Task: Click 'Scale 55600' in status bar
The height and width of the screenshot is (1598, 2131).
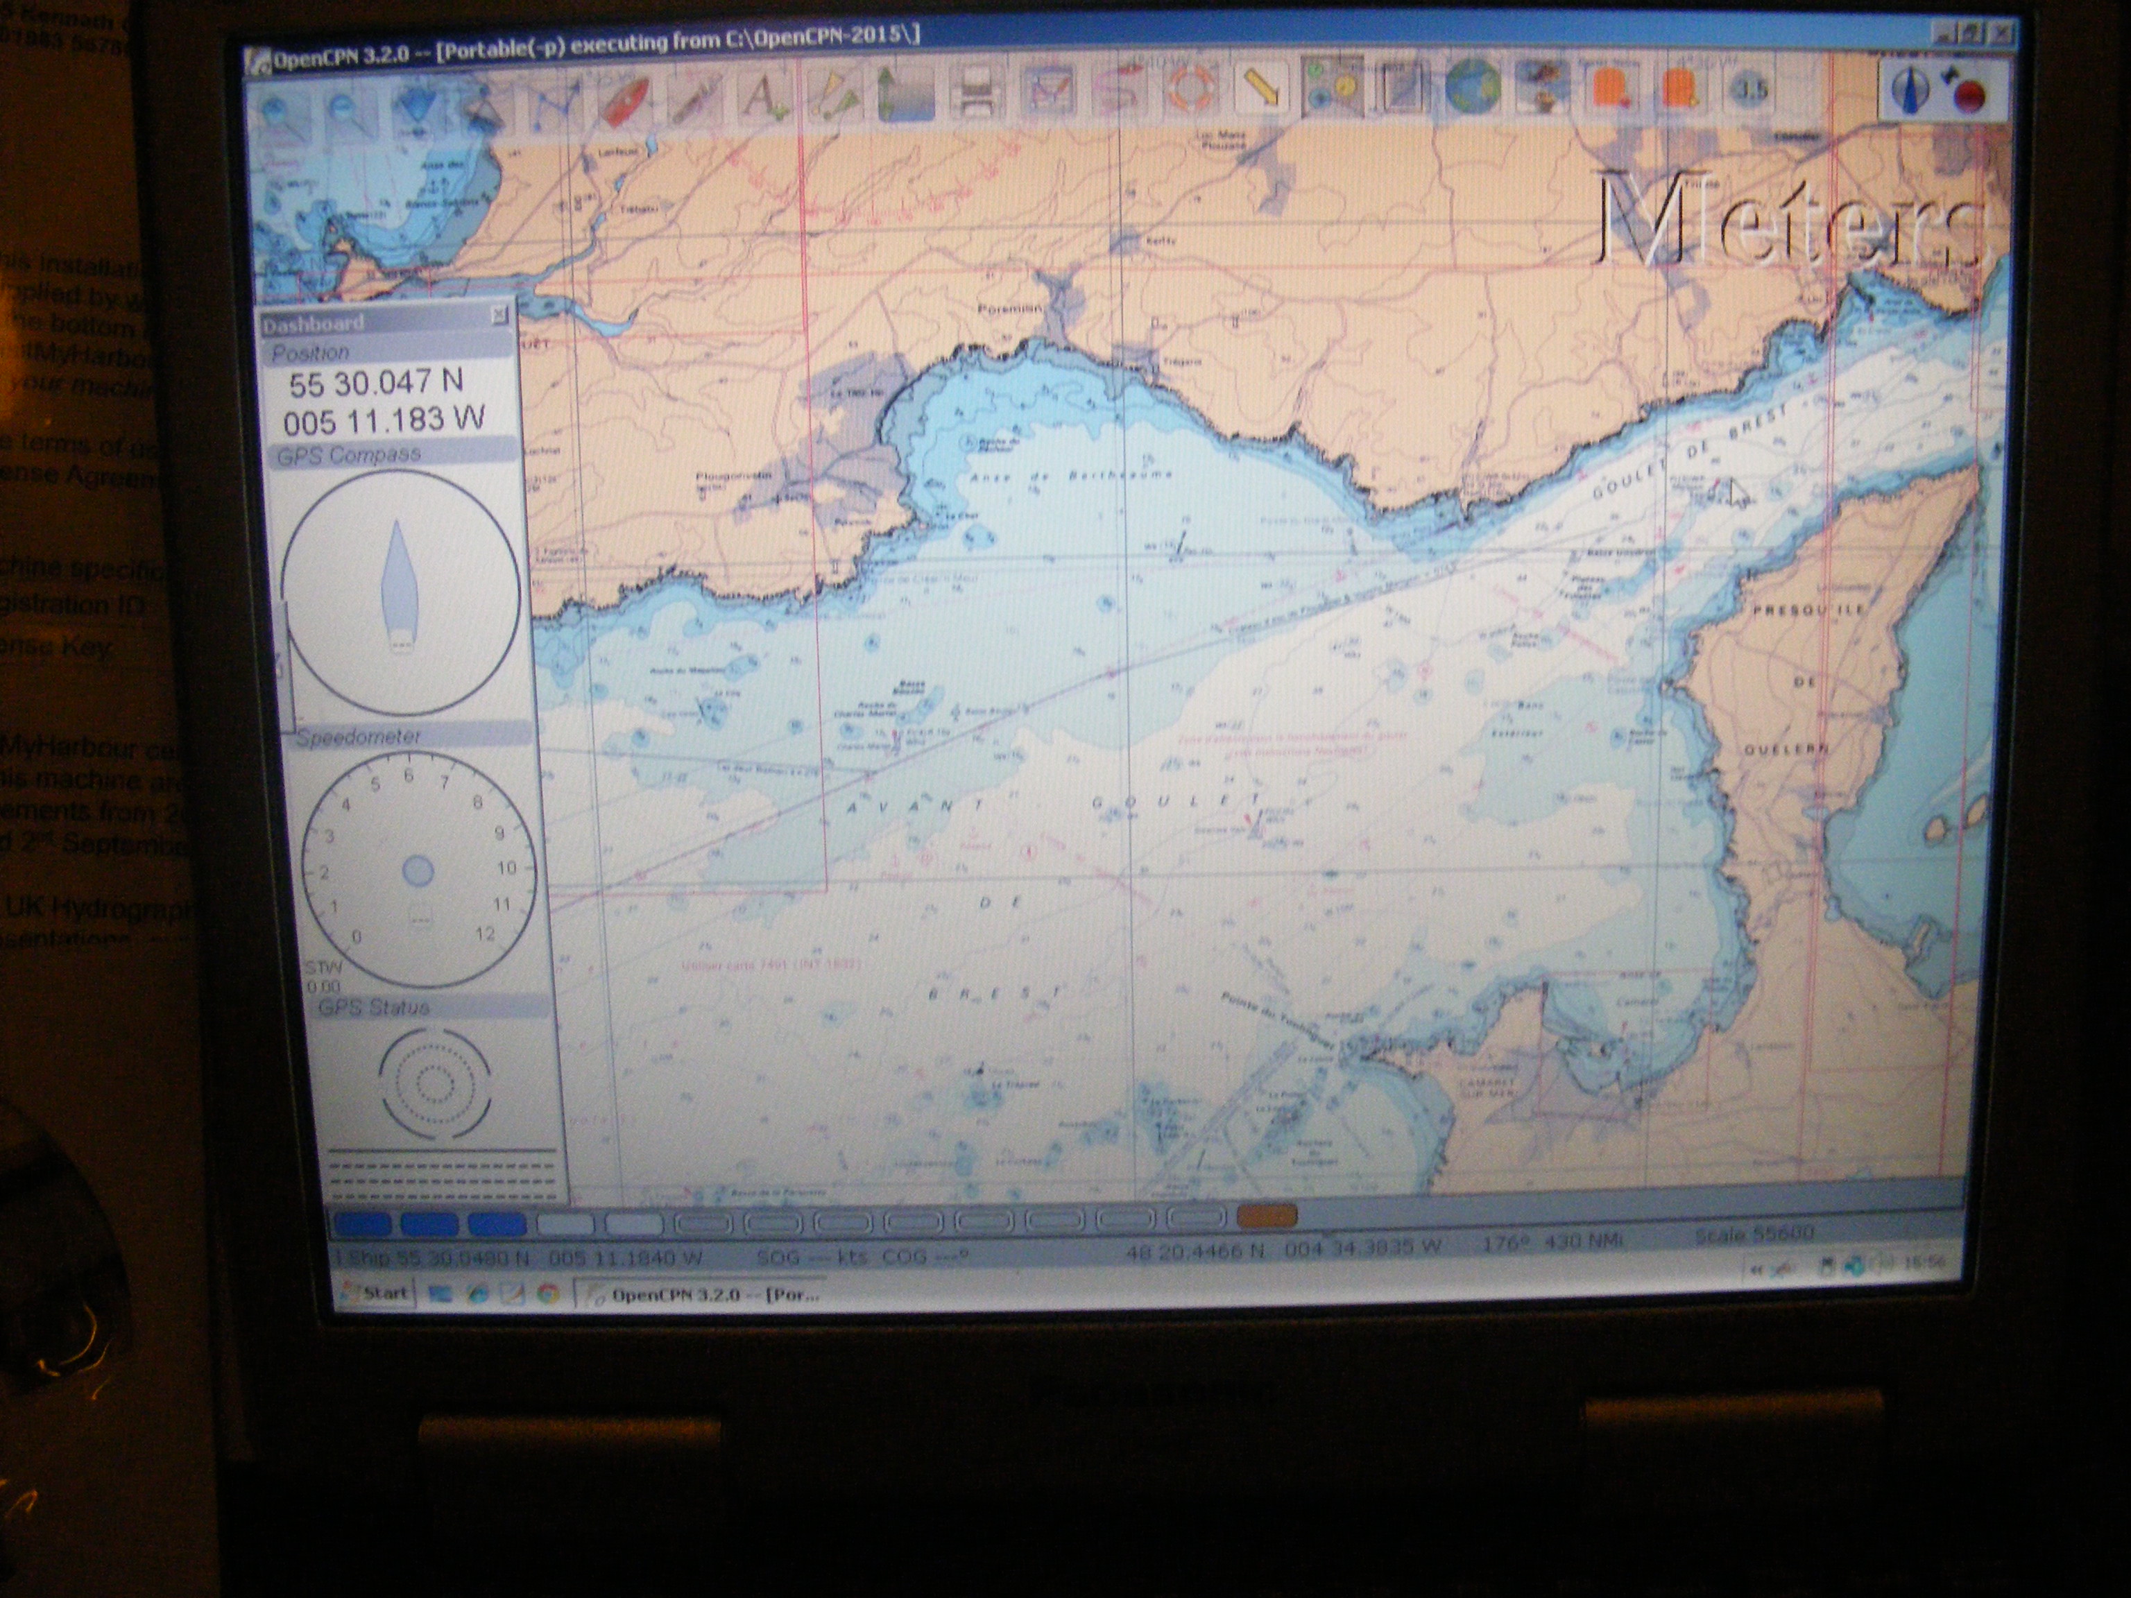Action: click(x=1754, y=1234)
